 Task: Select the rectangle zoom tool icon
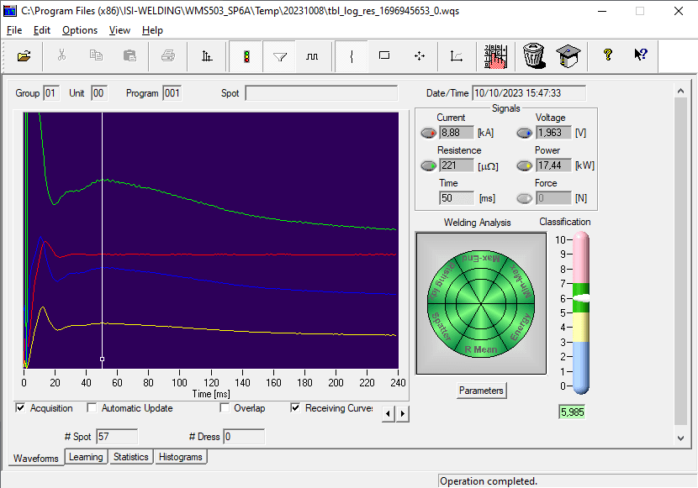pos(384,56)
